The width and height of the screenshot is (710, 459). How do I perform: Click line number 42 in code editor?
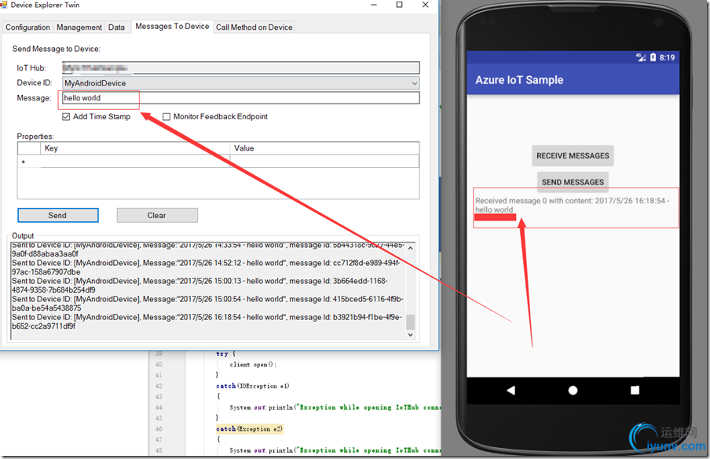click(x=159, y=386)
